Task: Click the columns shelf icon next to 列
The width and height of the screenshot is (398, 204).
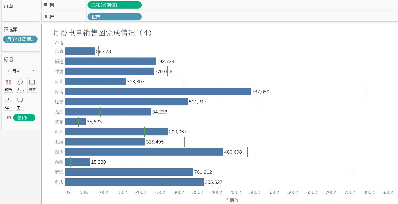Action: (x=45, y=5)
